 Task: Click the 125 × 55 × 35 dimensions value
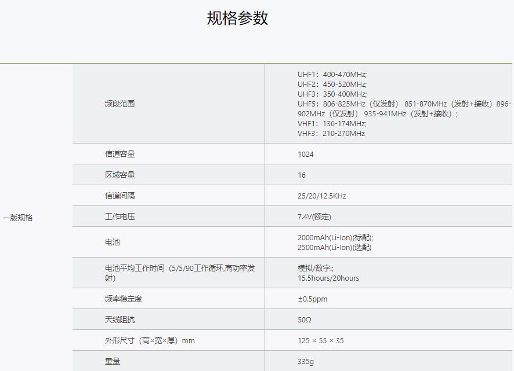320,341
